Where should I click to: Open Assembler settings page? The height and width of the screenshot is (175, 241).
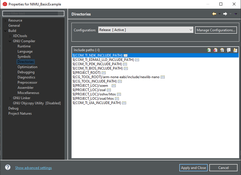pos(26,88)
